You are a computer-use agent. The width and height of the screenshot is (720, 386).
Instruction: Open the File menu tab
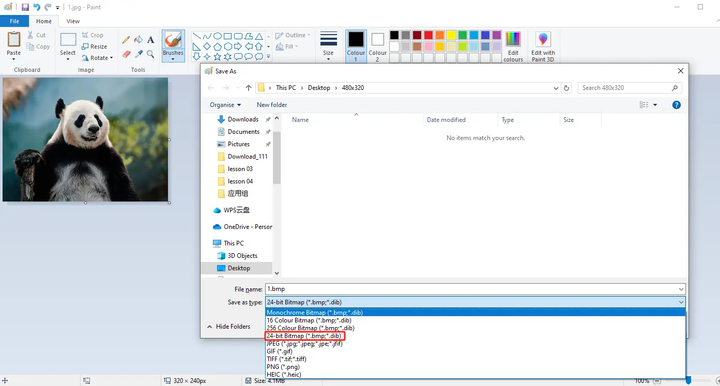tap(14, 21)
